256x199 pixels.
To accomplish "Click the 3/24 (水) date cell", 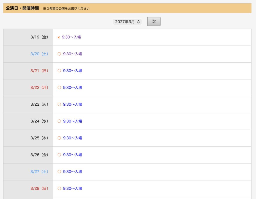I will (x=28, y=121).
